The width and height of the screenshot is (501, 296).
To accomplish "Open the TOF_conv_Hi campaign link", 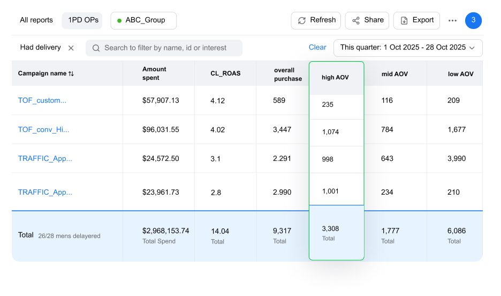I will (43, 129).
